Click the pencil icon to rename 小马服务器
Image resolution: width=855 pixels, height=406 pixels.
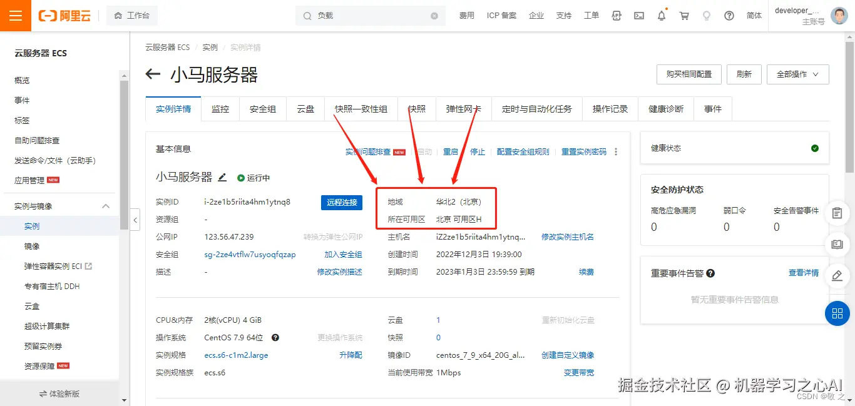pyautogui.click(x=222, y=177)
